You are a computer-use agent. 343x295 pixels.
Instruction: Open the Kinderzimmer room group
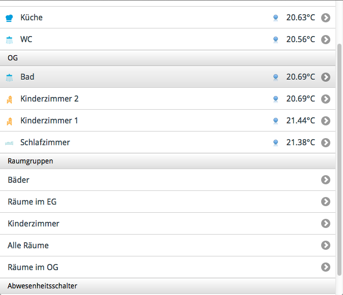(168, 223)
